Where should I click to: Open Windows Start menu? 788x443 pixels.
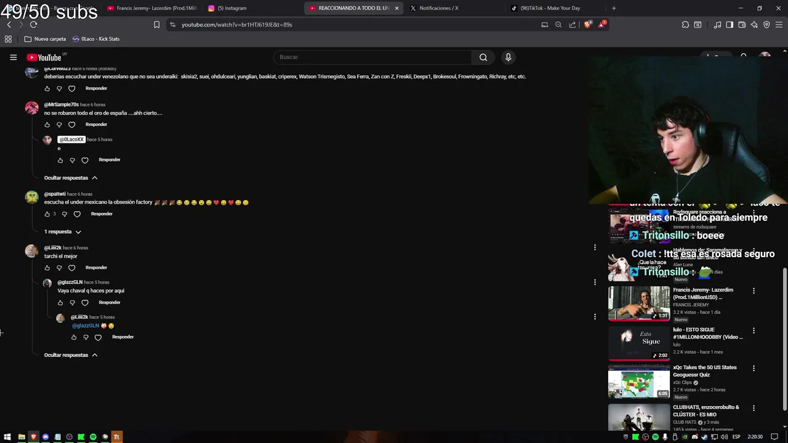click(8, 437)
